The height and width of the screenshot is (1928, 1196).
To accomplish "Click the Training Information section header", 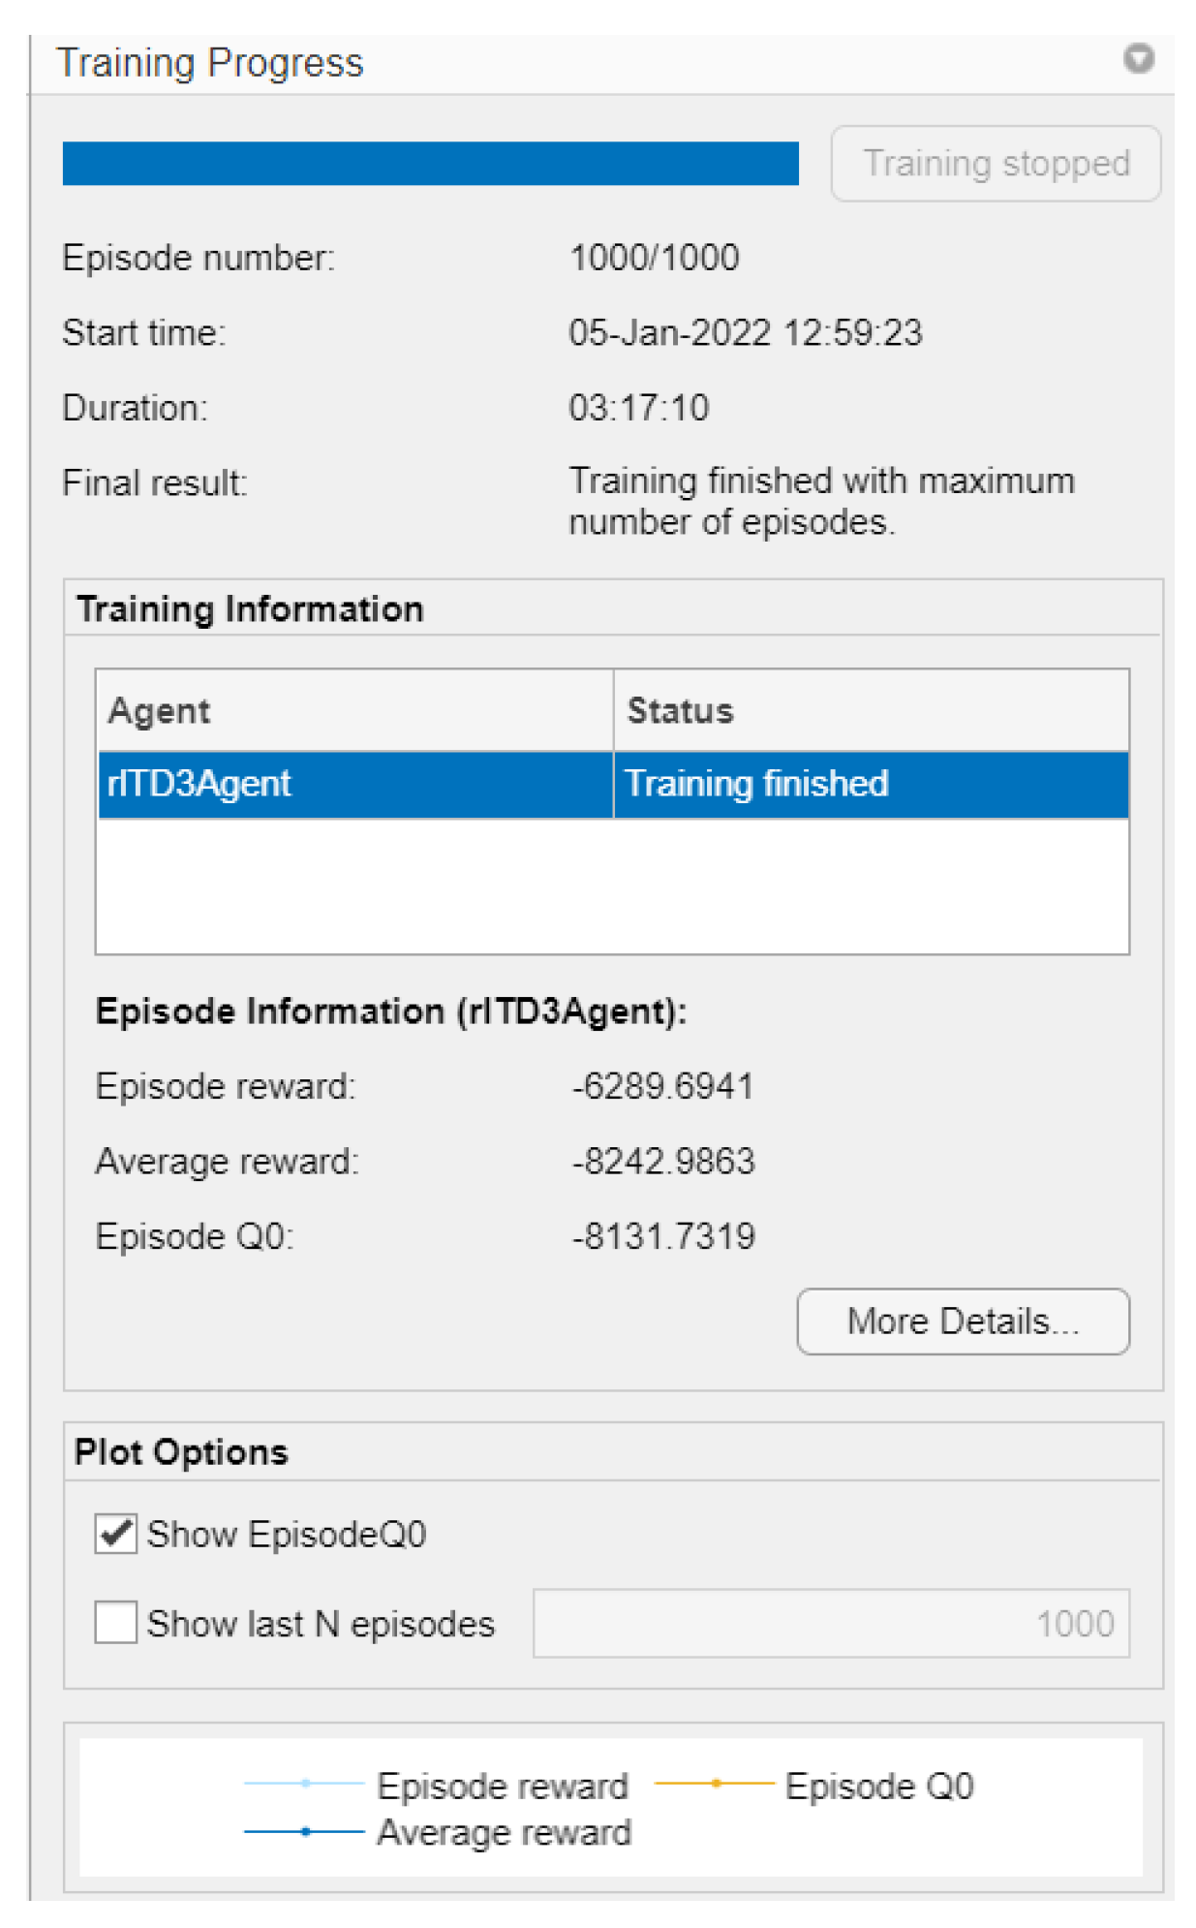I will point(250,608).
